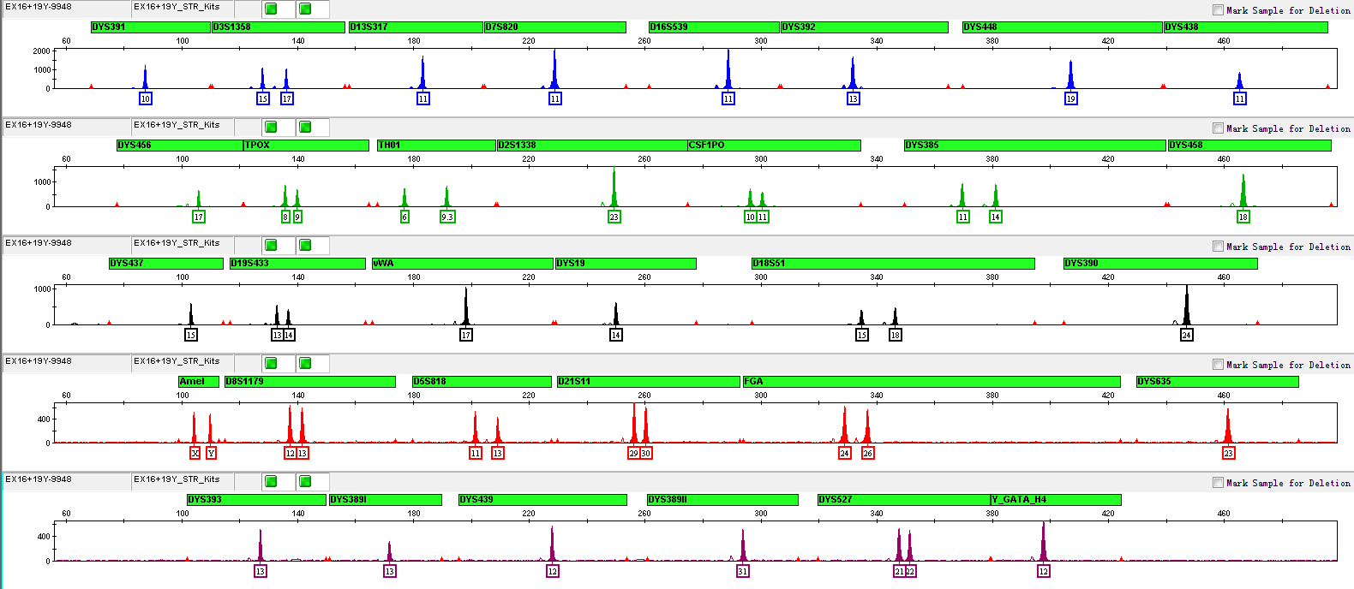Click allele label 10 under DYS391 peak

pos(146,98)
